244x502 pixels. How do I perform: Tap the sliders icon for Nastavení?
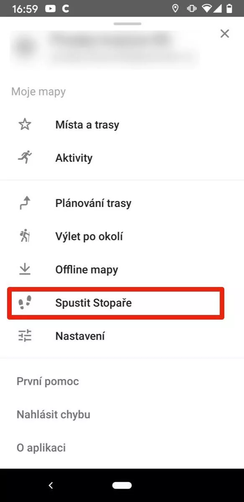(x=25, y=336)
